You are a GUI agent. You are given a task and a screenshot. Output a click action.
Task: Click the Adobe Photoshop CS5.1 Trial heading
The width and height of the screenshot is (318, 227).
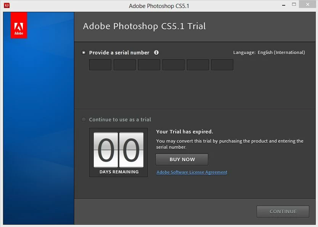(x=144, y=26)
